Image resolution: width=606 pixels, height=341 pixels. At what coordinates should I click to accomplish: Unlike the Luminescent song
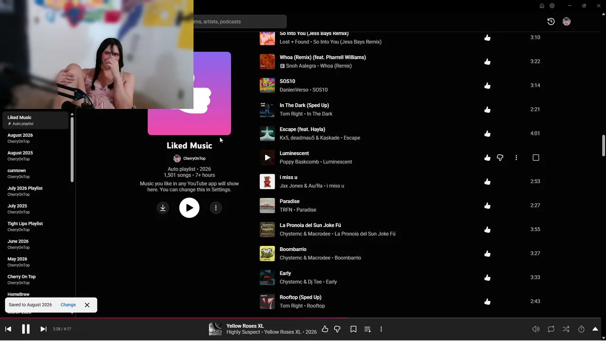click(x=487, y=158)
